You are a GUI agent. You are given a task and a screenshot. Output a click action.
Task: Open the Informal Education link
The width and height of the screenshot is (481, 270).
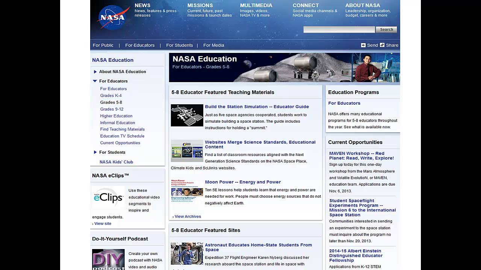click(118, 123)
